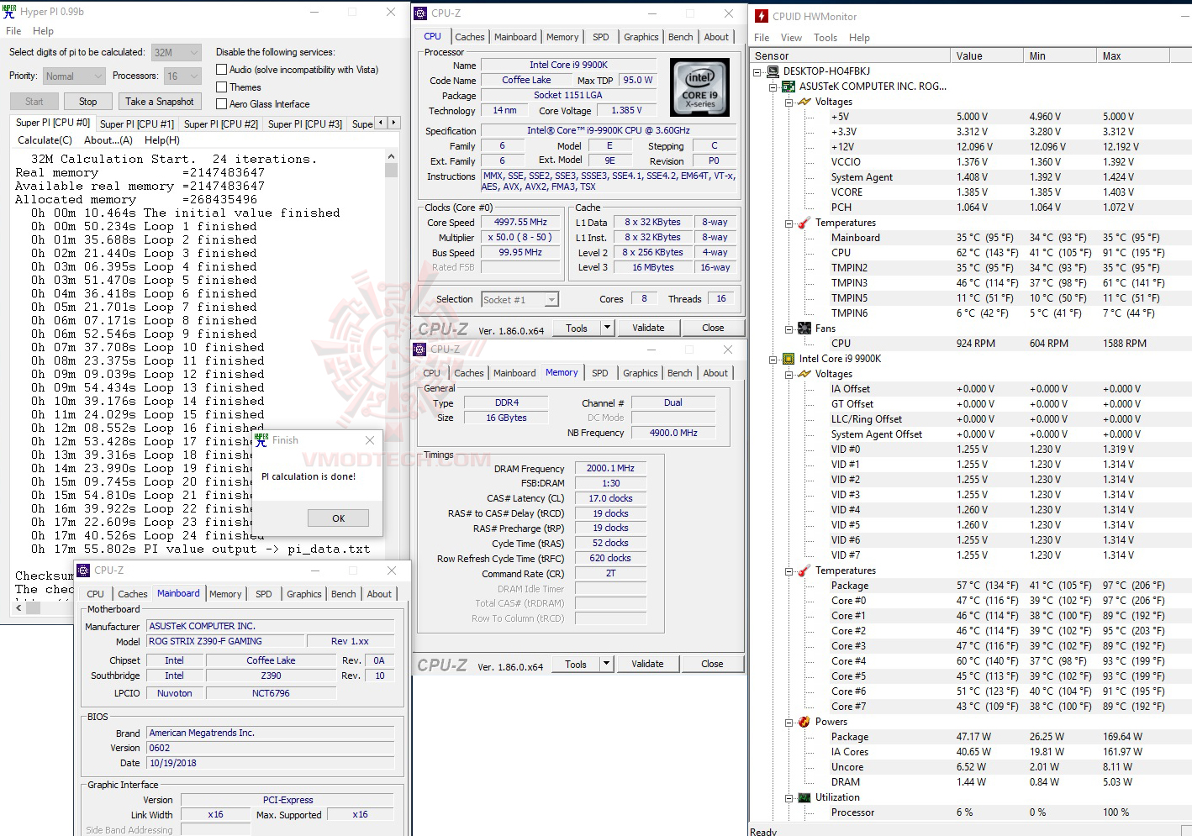Viewport: 1192px width, 836px height.
Task: Confirm the Finish dialog with OK
Action: (x=339, y=518)
